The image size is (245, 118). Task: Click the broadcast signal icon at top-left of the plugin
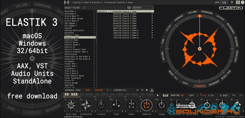(x=66, y=2)
